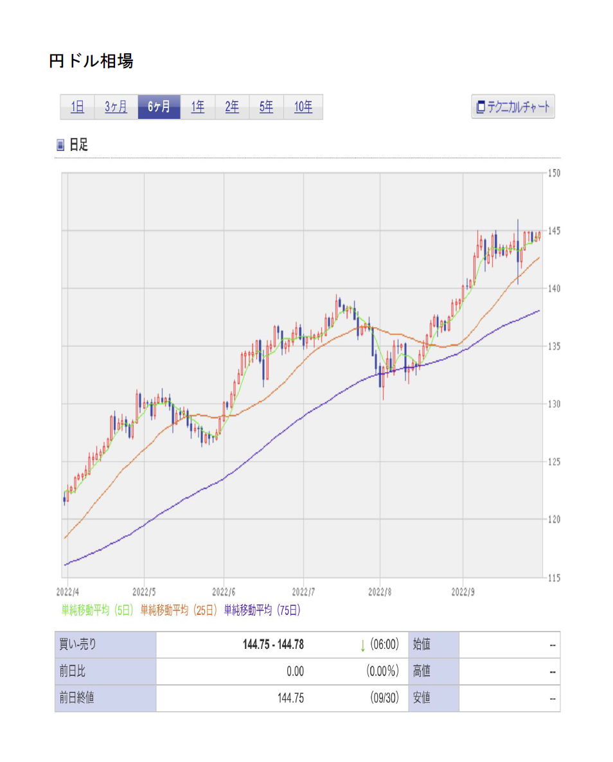Open the 1年 chart range
The image size is (613, 762).
pos(198,107)
